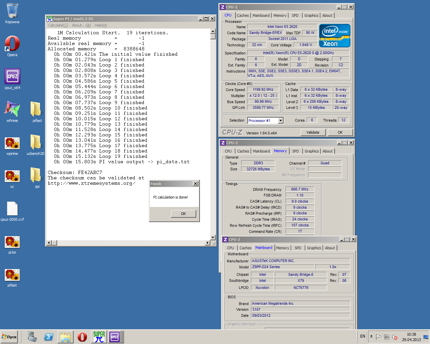The height and width of the screenshot is (344, 430).
Task: Click the Code Name value Sandy Bridge-EP/EX
Action: click(265, 33)
